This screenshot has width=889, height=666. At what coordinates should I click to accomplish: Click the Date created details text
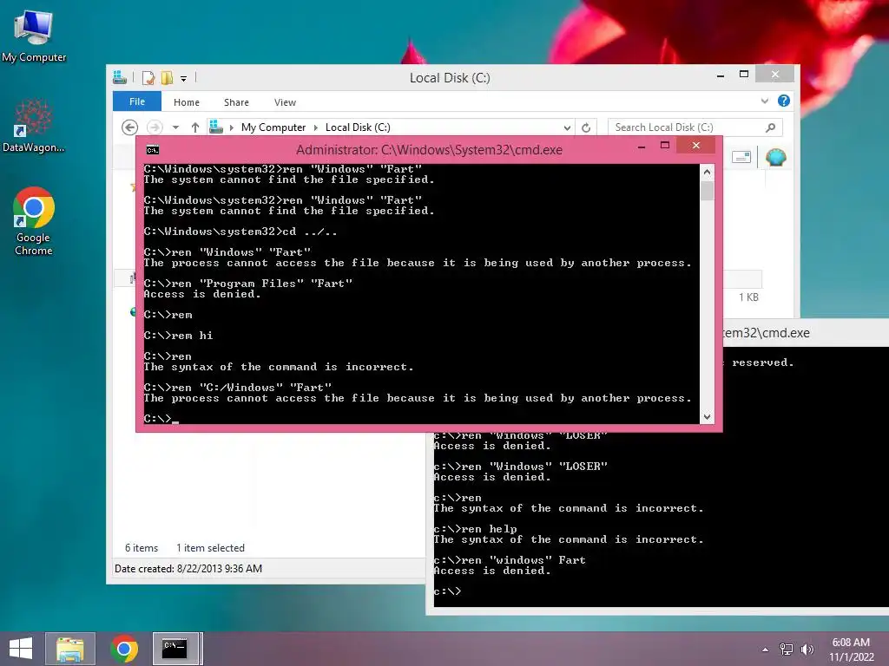pos(188,569)
